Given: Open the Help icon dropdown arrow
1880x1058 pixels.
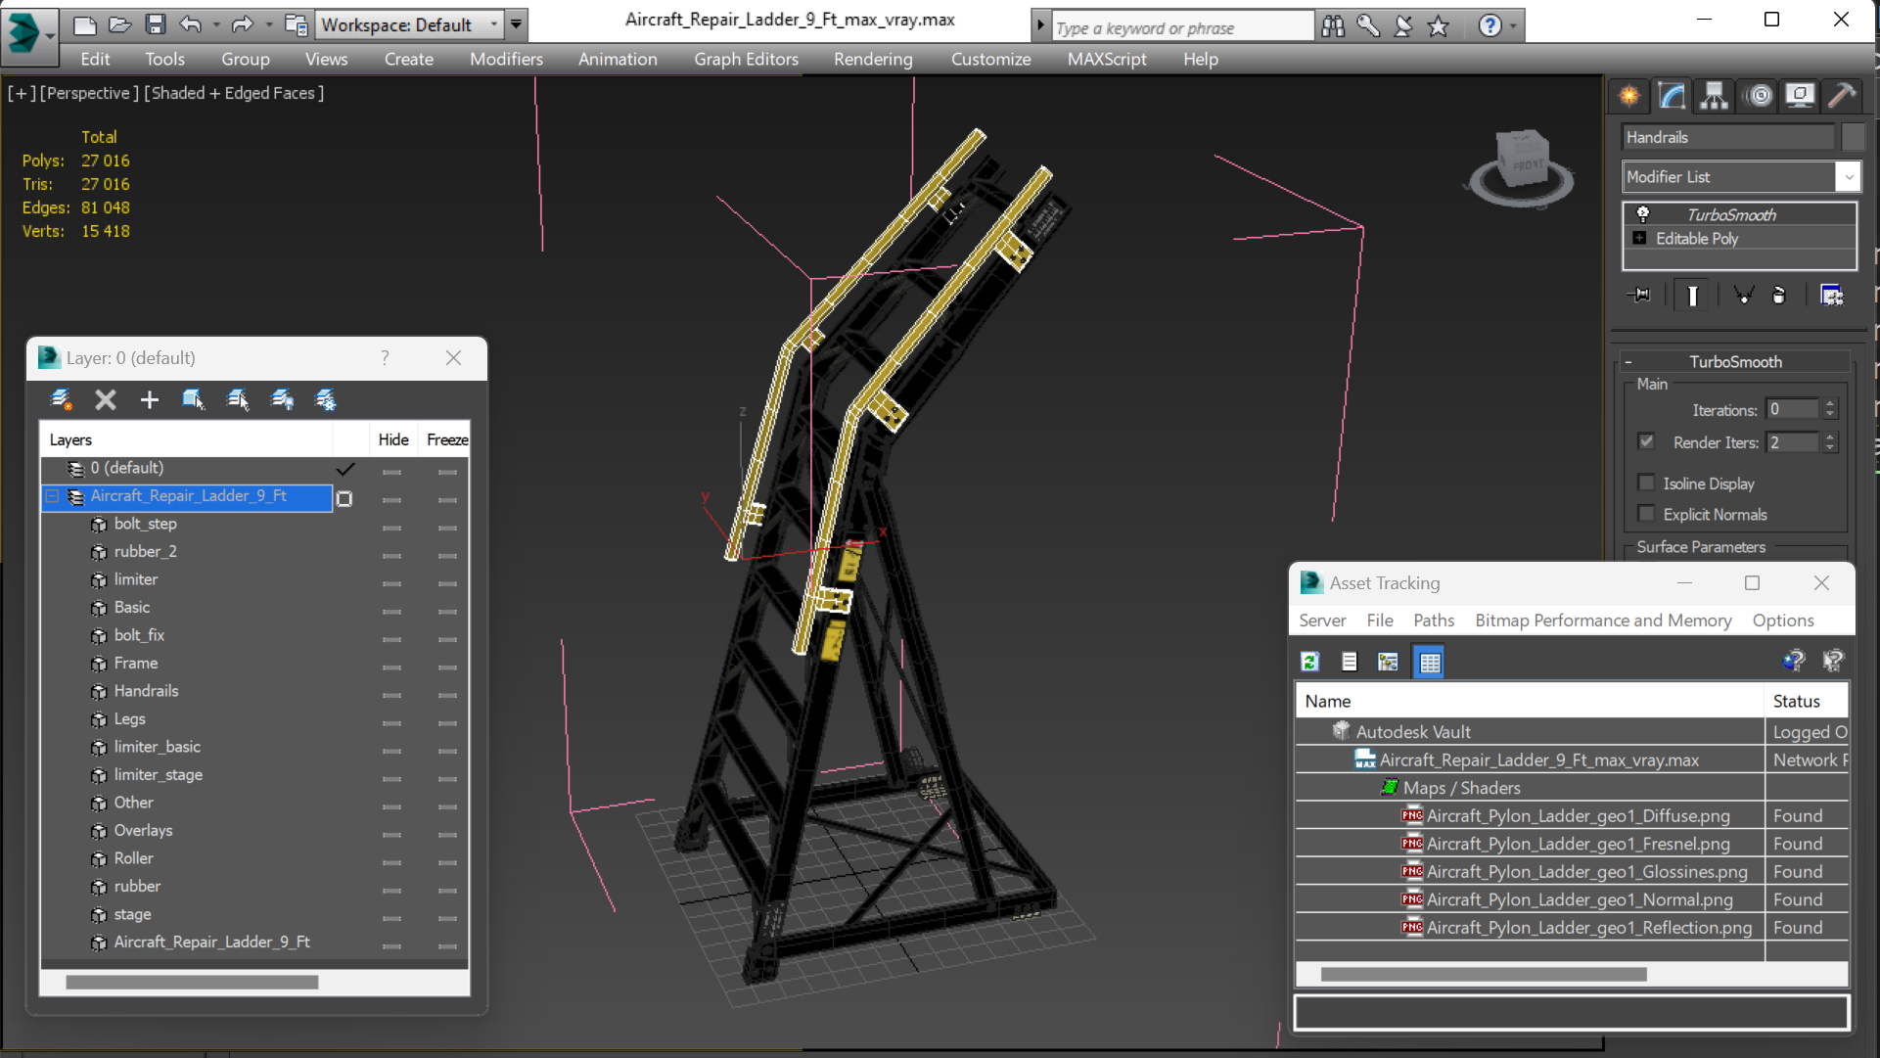Looking at the screenshot, I should tap(1513, 26).
